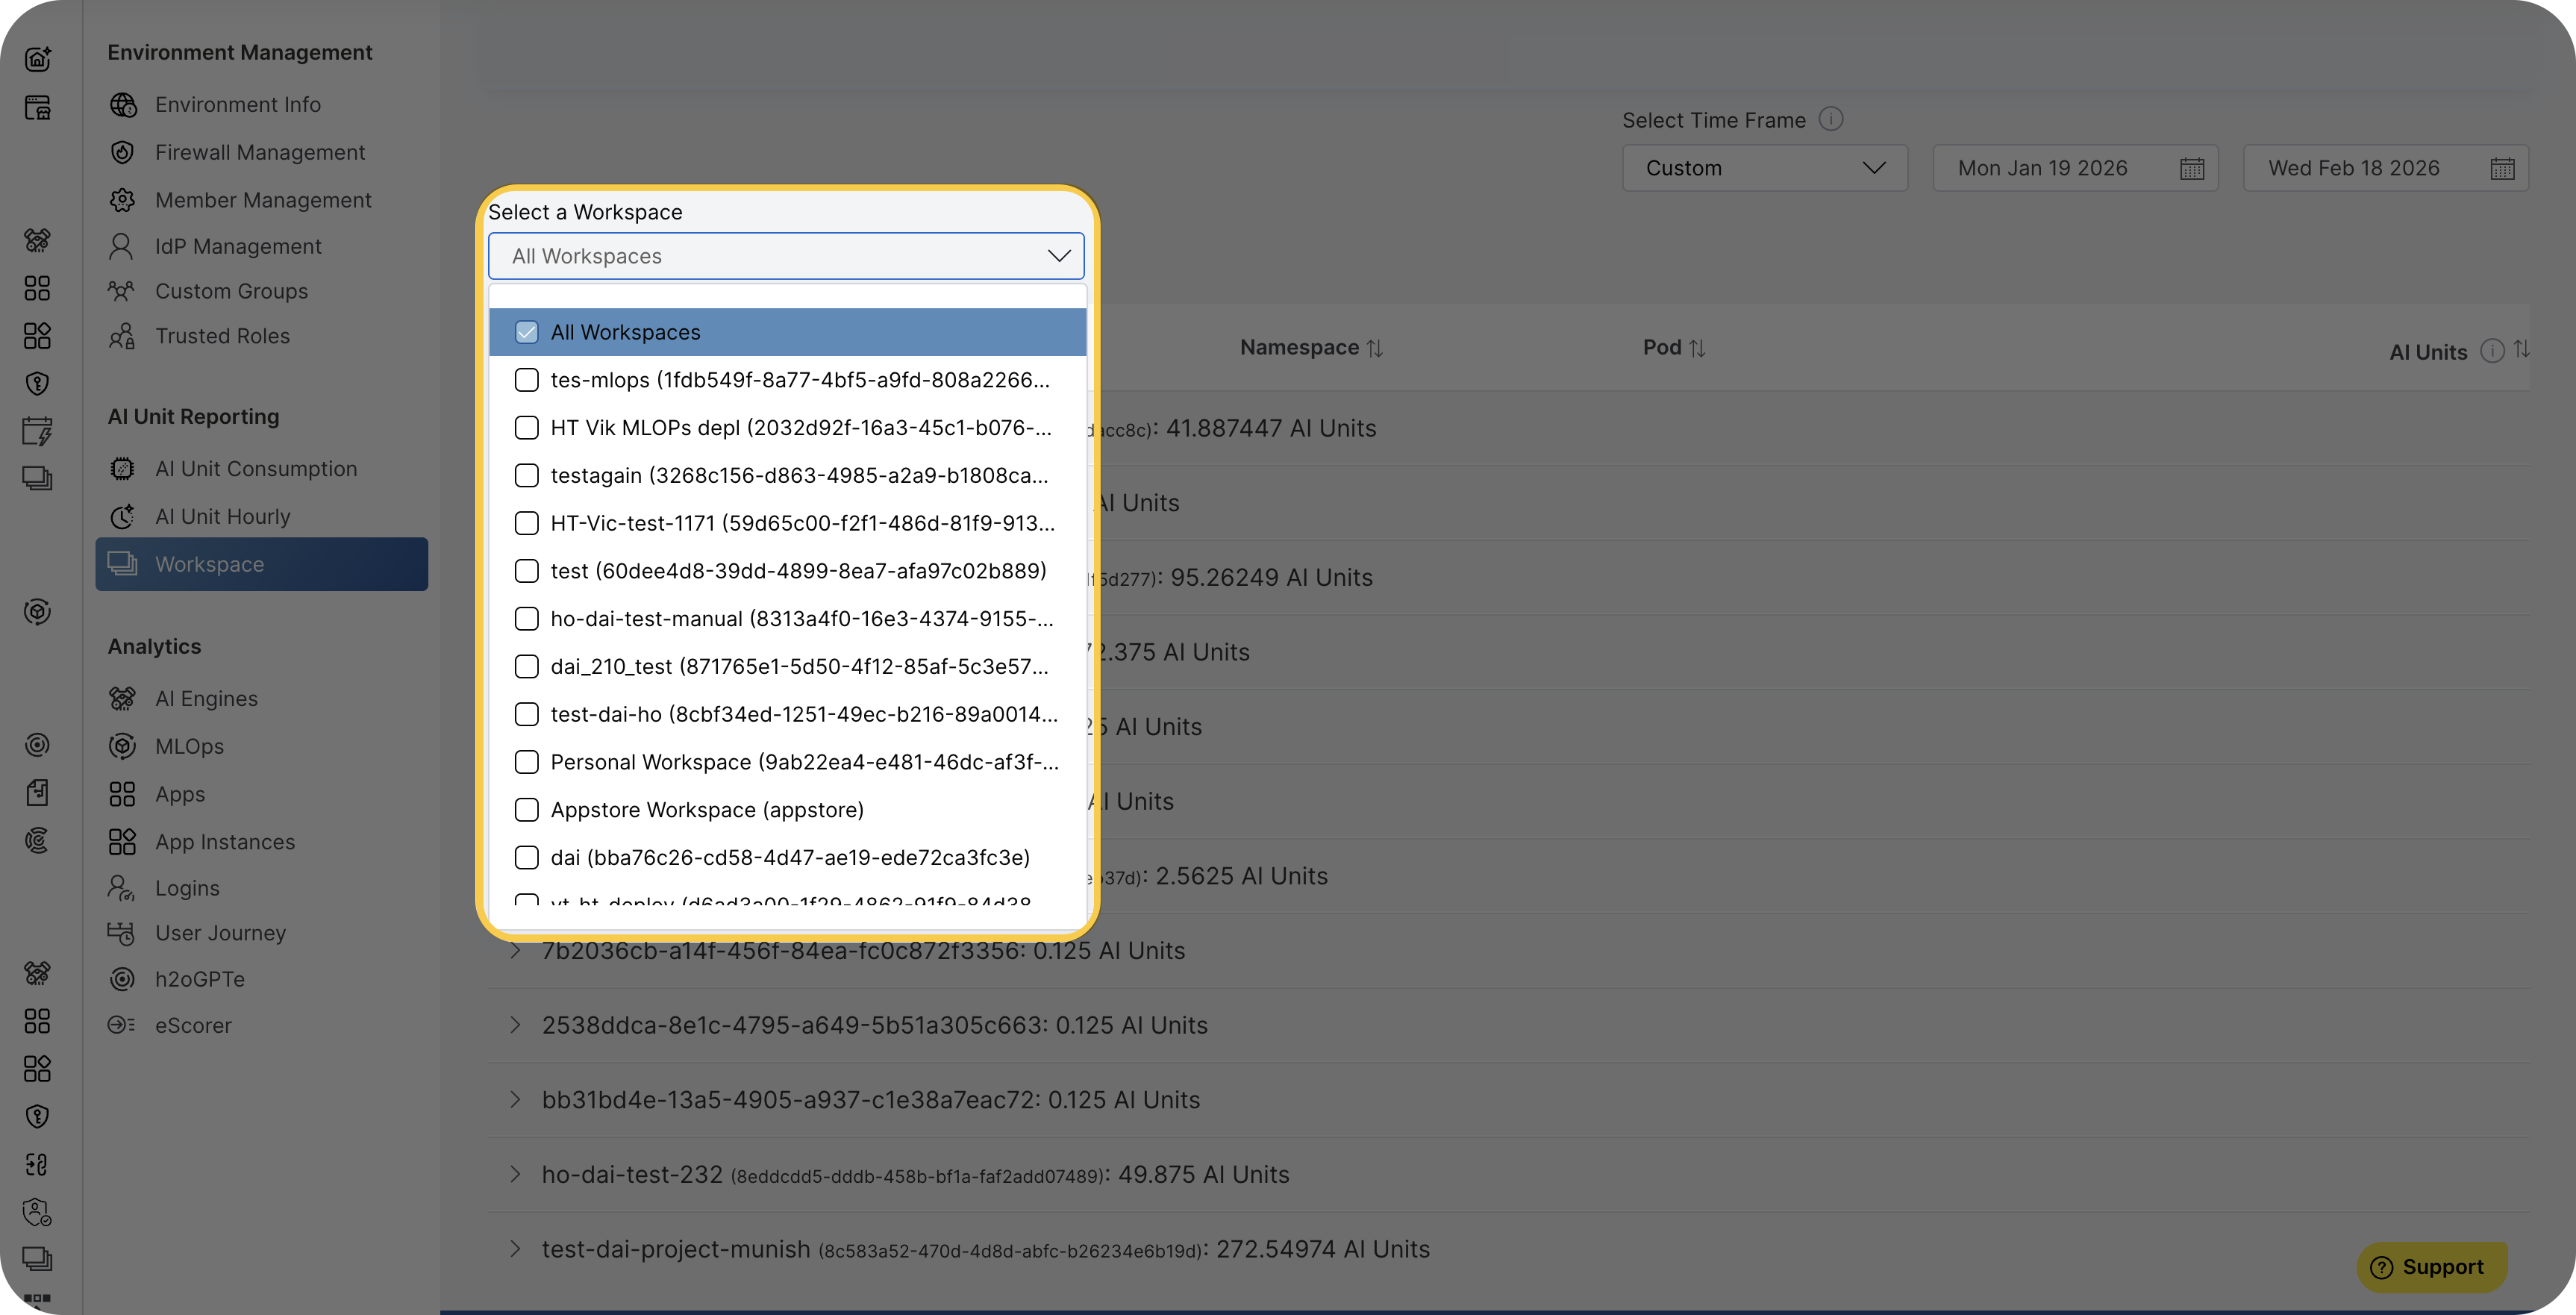The height and width of the screenshot is (1315, 2576).
Task: Select the MLOps target icon
Action: click(122, 746)
